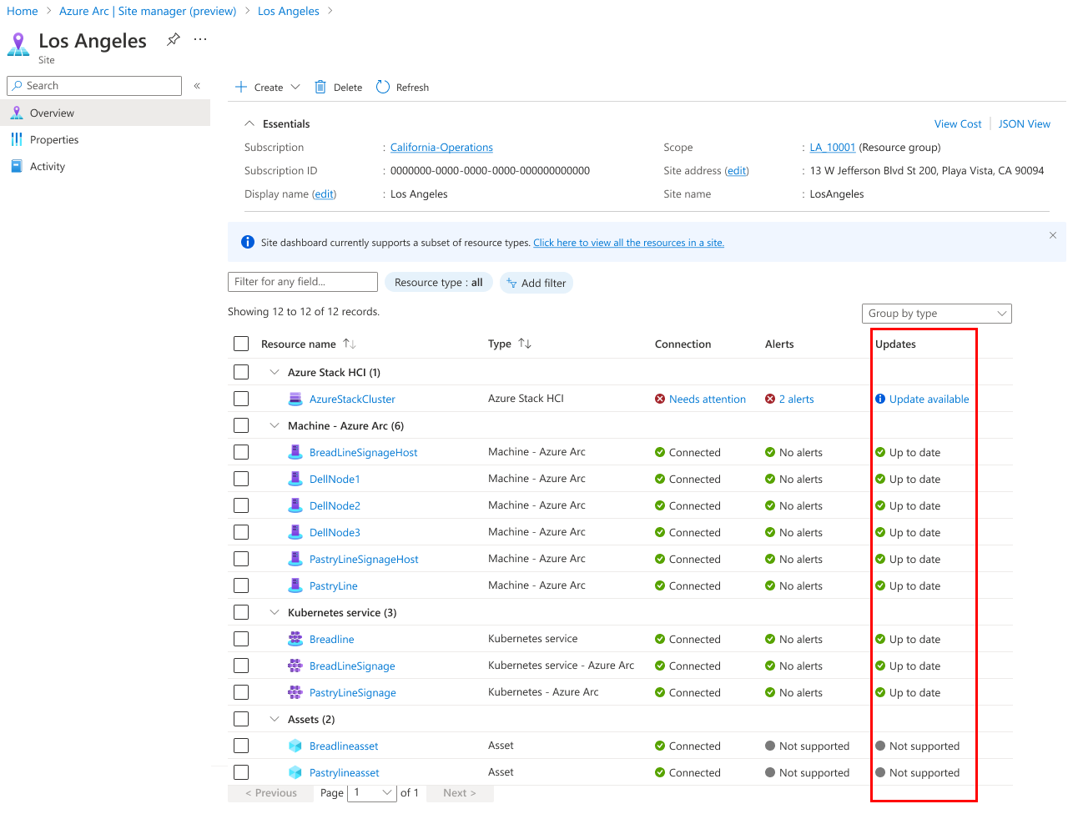The height and width of the screenshot is (819, 1078).
Task: Click the Create plus icon
Action: pos(241,87)
